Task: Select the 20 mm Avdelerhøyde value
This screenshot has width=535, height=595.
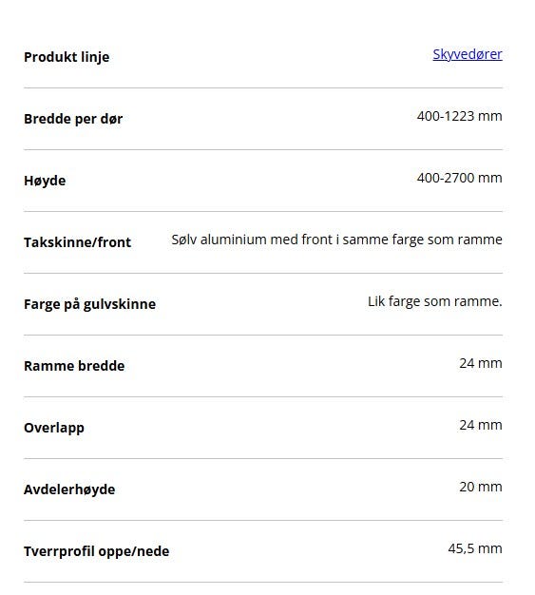Action: (481, 487)
